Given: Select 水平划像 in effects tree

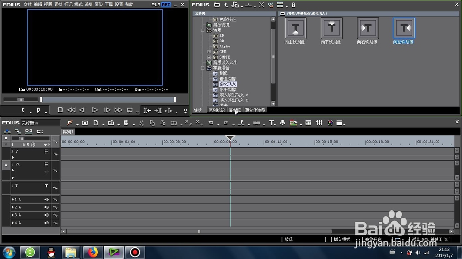Looking at the screenshot, I should 227,89.
